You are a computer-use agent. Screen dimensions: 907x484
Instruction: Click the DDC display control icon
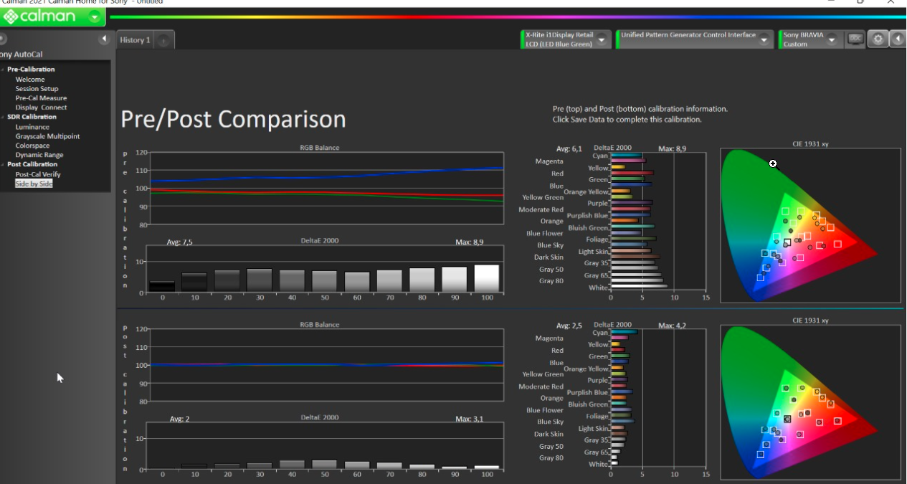click(x=855, y=39)
